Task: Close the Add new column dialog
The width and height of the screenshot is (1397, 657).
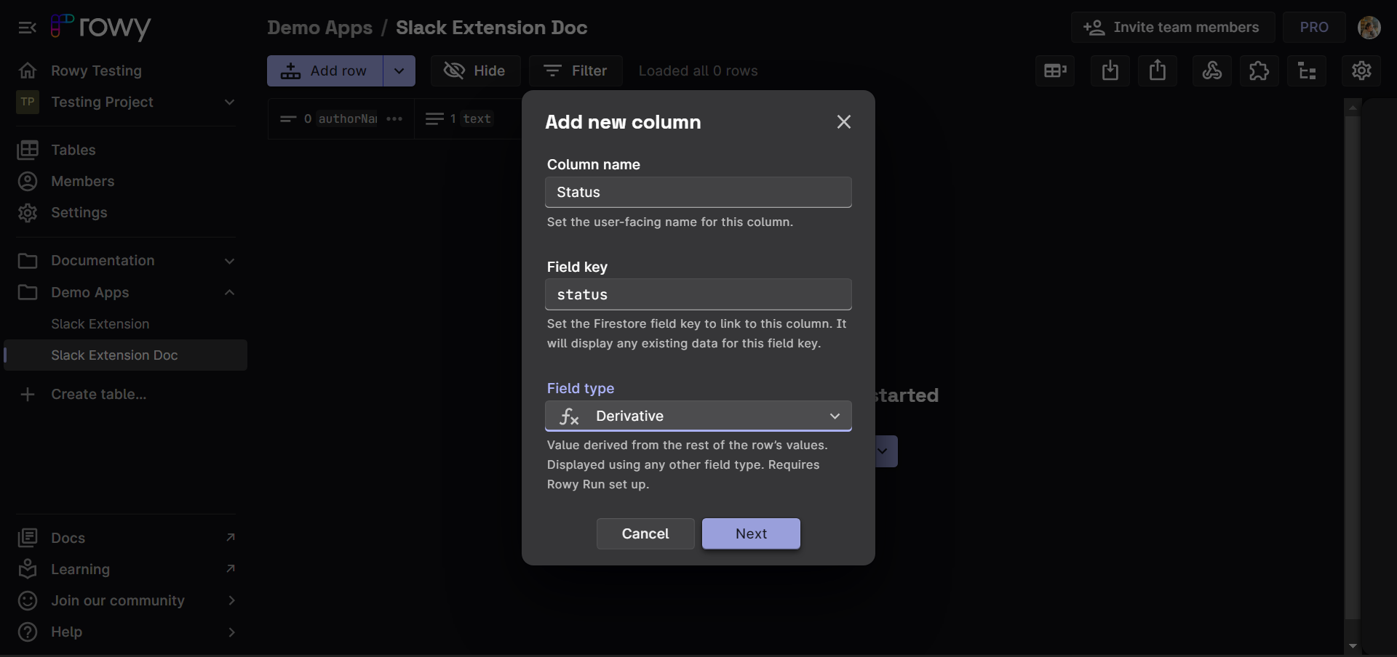Action: 843,121
